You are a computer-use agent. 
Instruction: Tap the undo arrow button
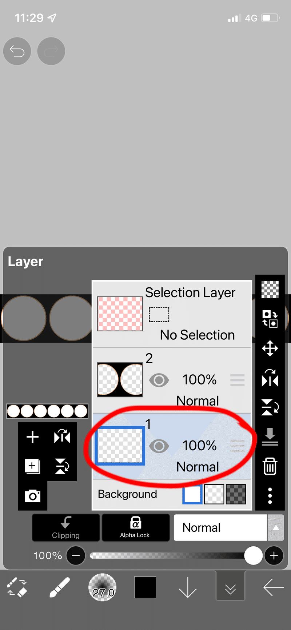point(17,51)
